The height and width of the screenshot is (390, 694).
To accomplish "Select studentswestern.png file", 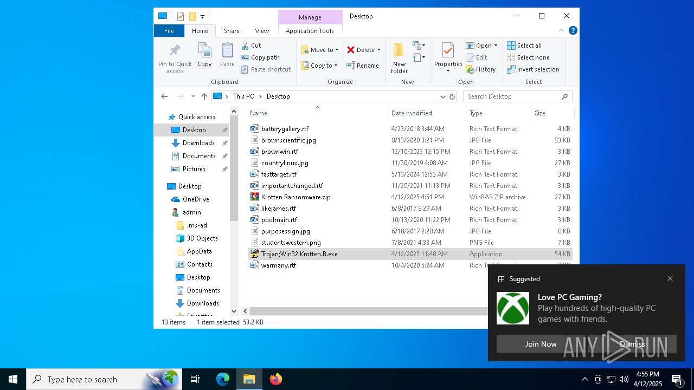I will (410, 243).
